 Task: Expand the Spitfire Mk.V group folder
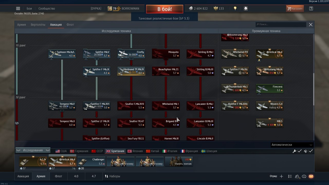tap(96, 54)
